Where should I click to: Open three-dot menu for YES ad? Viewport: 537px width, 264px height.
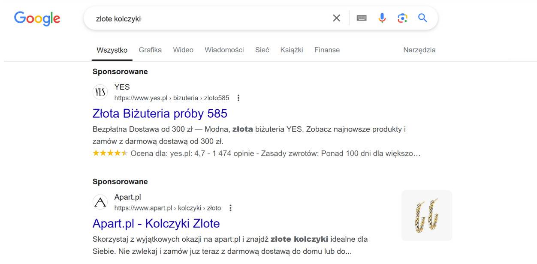coord(239,98)
